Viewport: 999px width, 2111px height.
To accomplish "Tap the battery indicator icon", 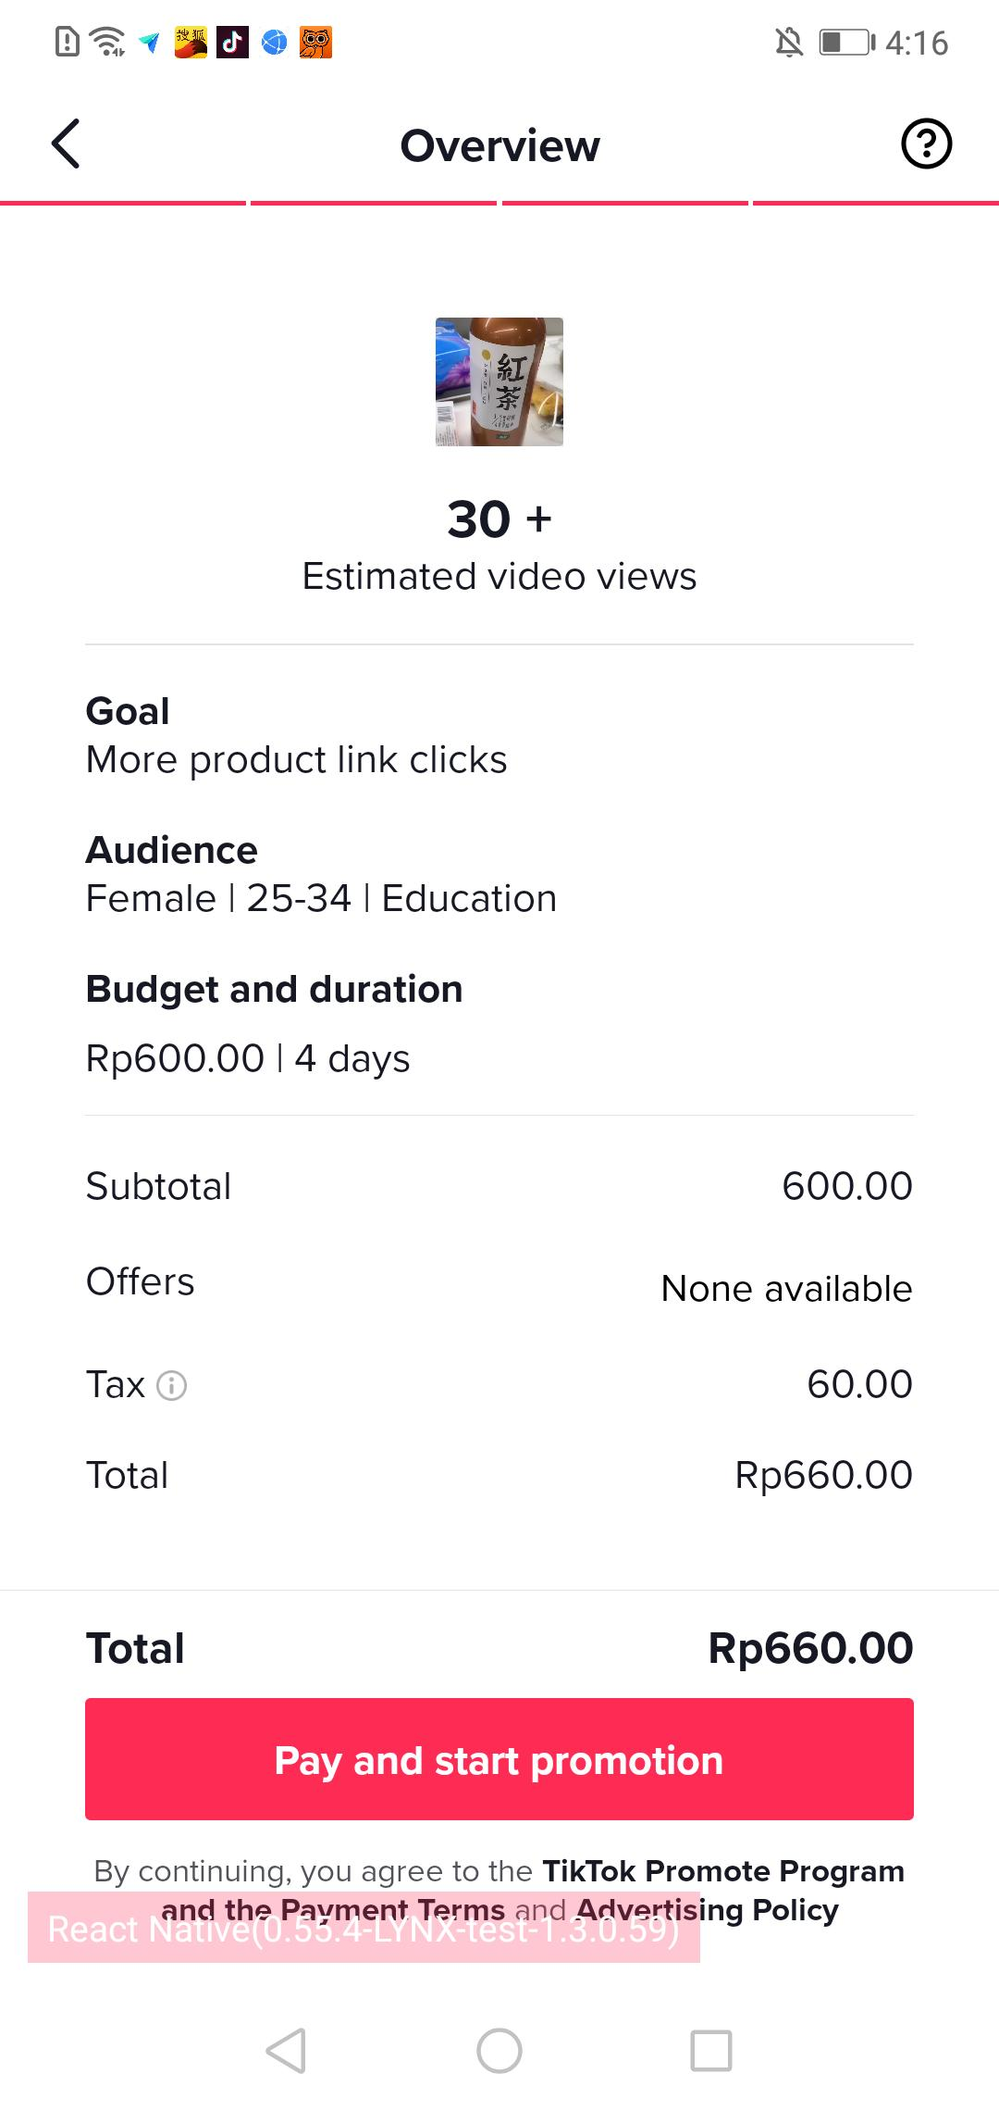I will (845, 43).
